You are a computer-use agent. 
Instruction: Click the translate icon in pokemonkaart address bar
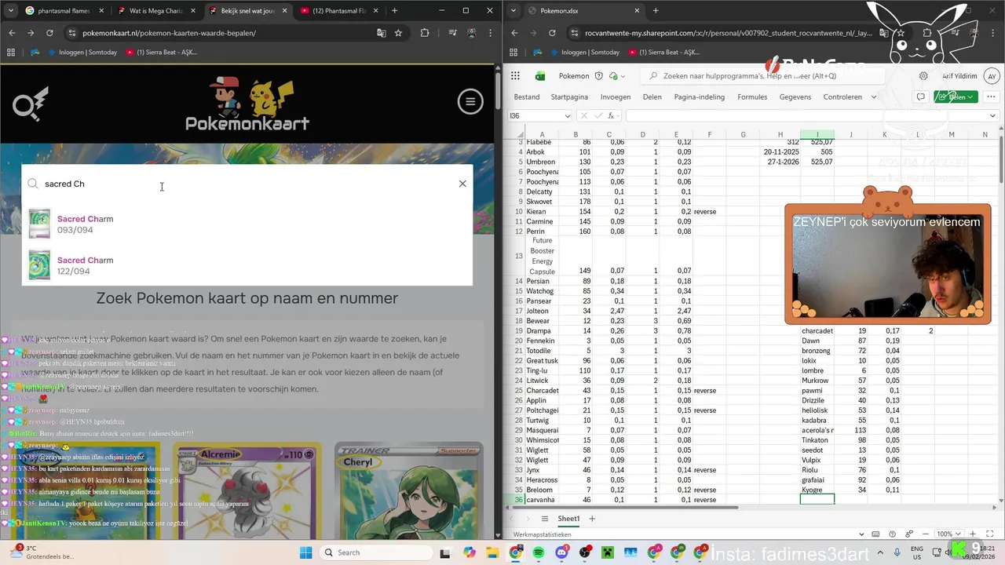tap(382, 33)
